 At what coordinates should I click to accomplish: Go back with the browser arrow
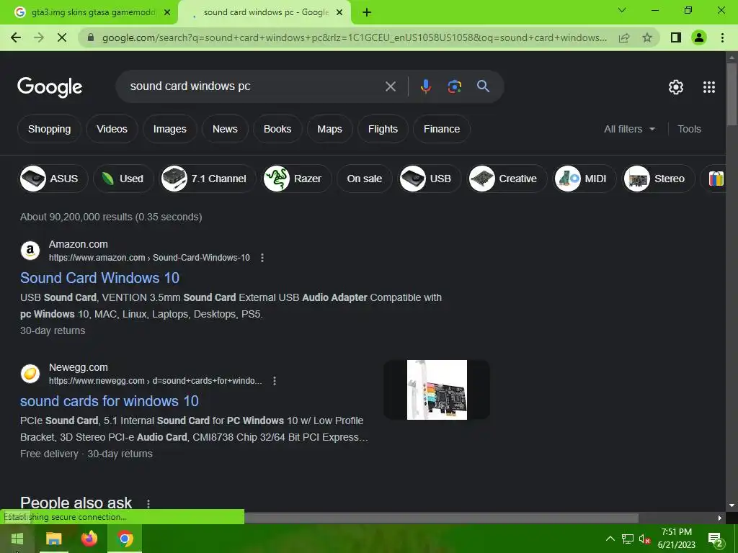tap(16, 37)
